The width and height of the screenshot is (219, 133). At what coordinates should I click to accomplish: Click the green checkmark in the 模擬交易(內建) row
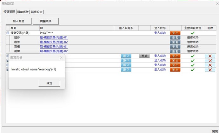click(x=192, y=33)
